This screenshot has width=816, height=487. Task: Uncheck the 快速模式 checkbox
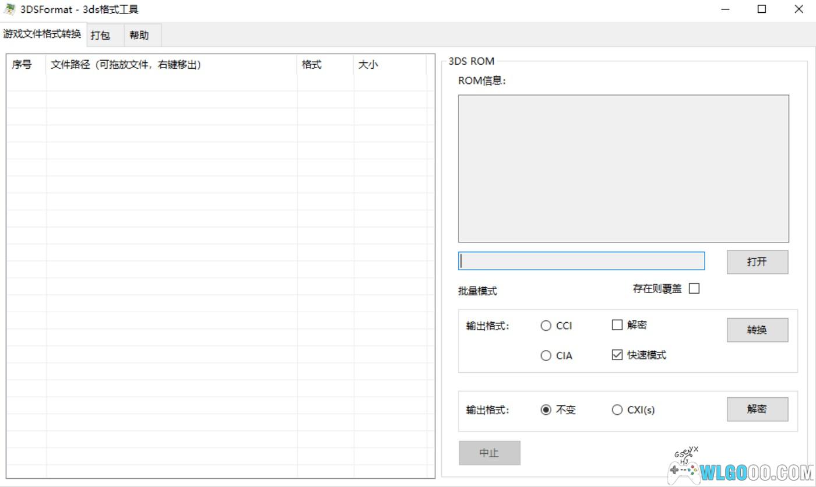617,355
